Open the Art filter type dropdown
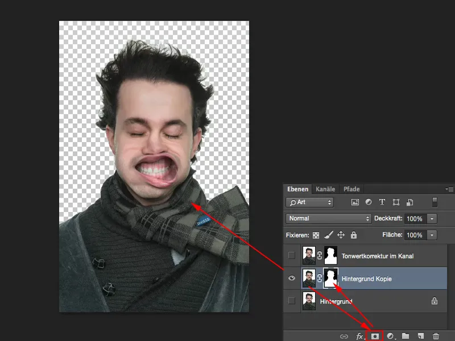The height and width of the screenshot is (341, 455). point(309,202)
